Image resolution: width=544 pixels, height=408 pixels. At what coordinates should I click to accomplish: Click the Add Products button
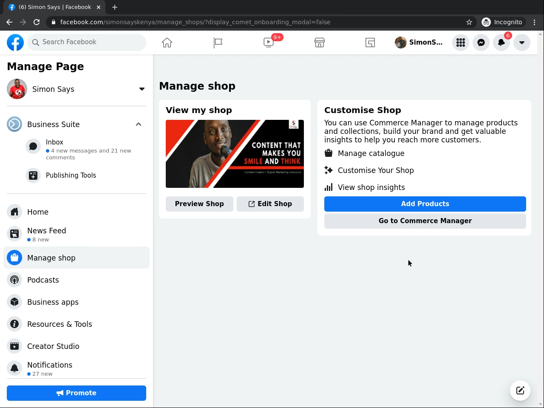pos(425,204)
